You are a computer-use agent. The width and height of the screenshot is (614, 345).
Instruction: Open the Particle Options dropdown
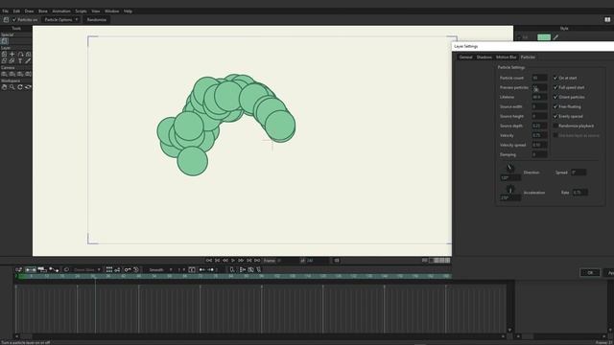coord(60,19)
